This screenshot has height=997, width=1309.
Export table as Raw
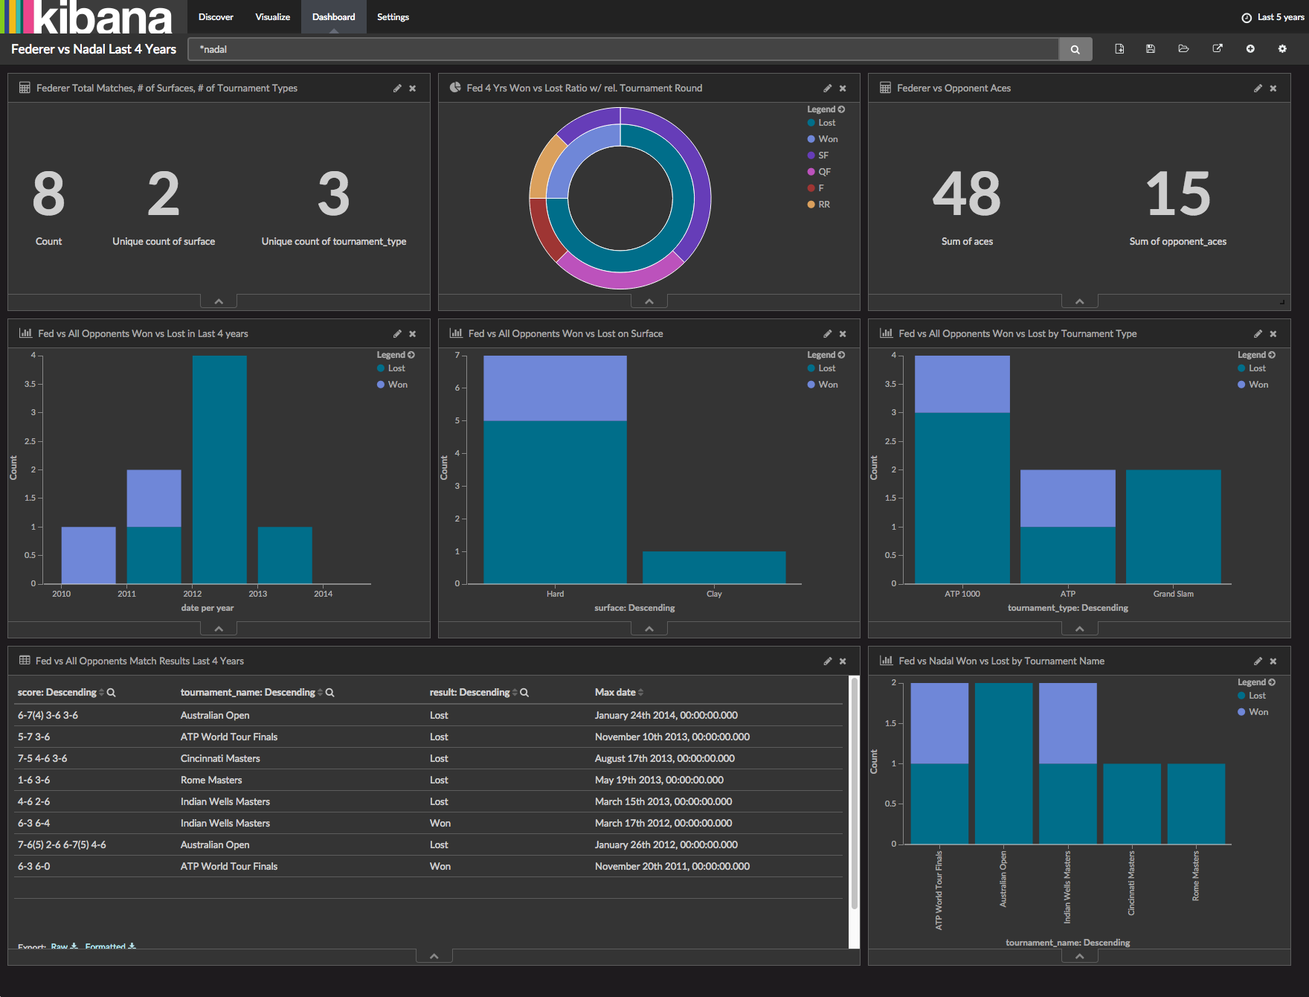click(64, 946)
